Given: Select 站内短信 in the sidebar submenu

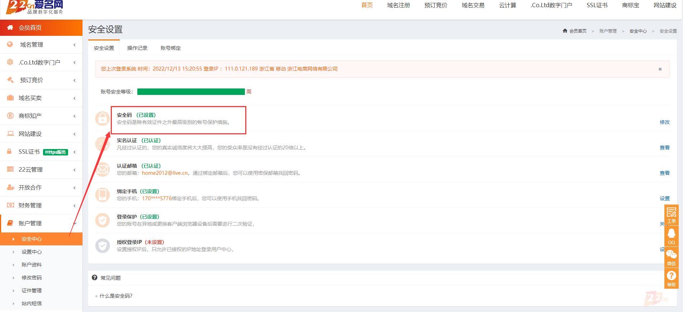Looking at the screenshot, I should [32, 303].
